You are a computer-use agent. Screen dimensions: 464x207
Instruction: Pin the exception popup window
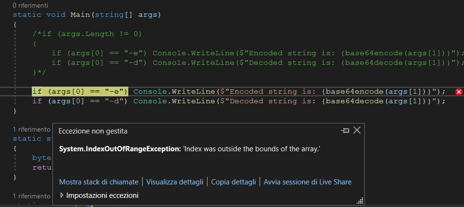(x=345, y=131)
